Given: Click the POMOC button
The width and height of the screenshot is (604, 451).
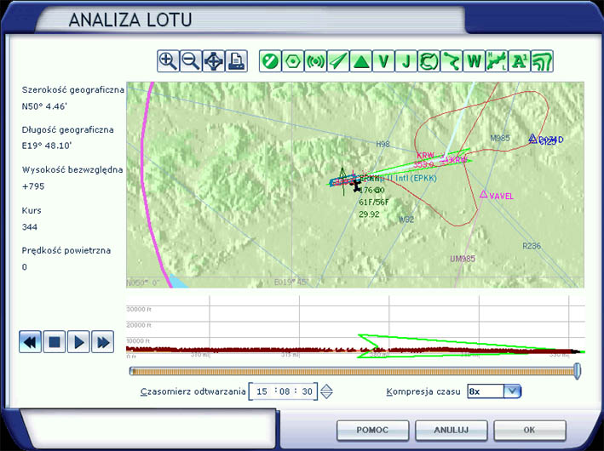Looking at the screenshot, I should (x=372, y=430).
